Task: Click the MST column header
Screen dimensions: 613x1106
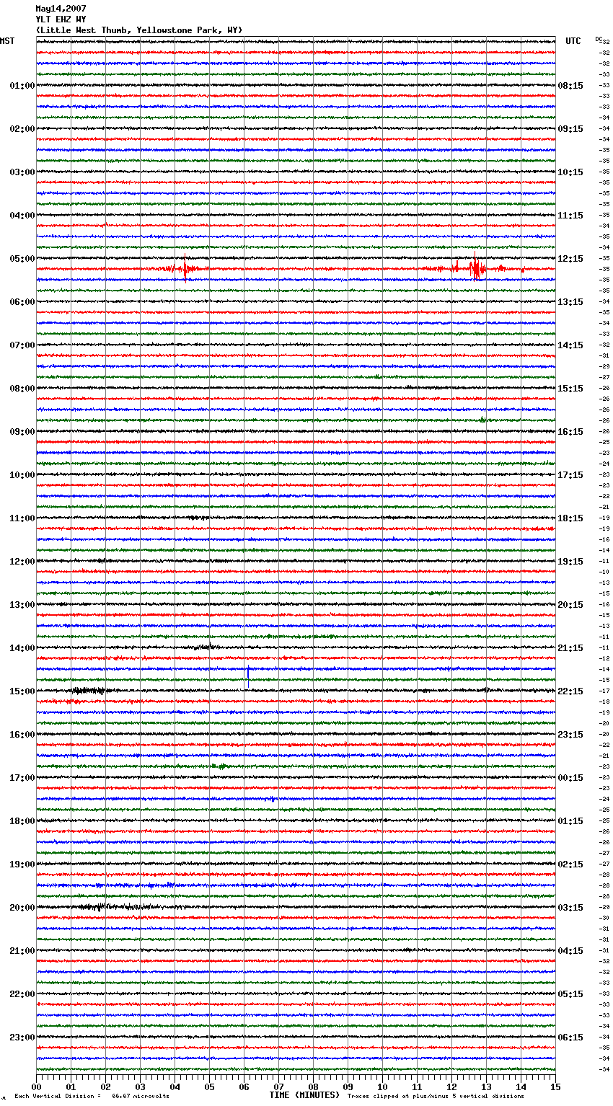Action: (7, 41)
